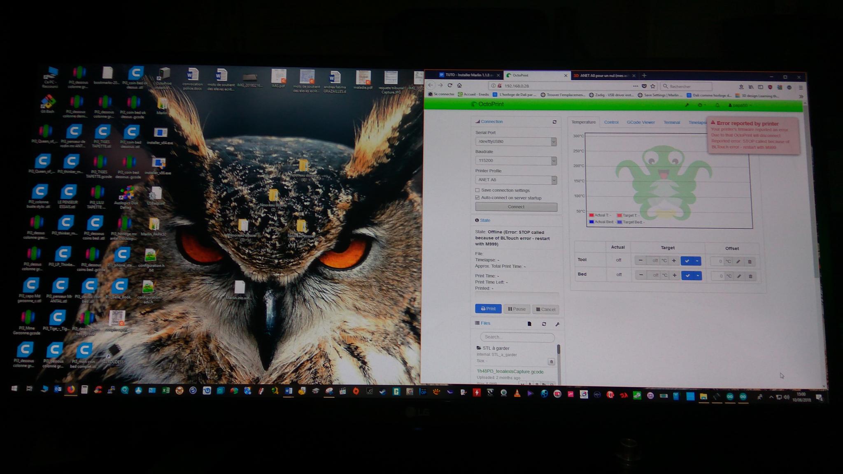Open the STL à garder folder
843x474 pixels.
(x=496, y=348)
